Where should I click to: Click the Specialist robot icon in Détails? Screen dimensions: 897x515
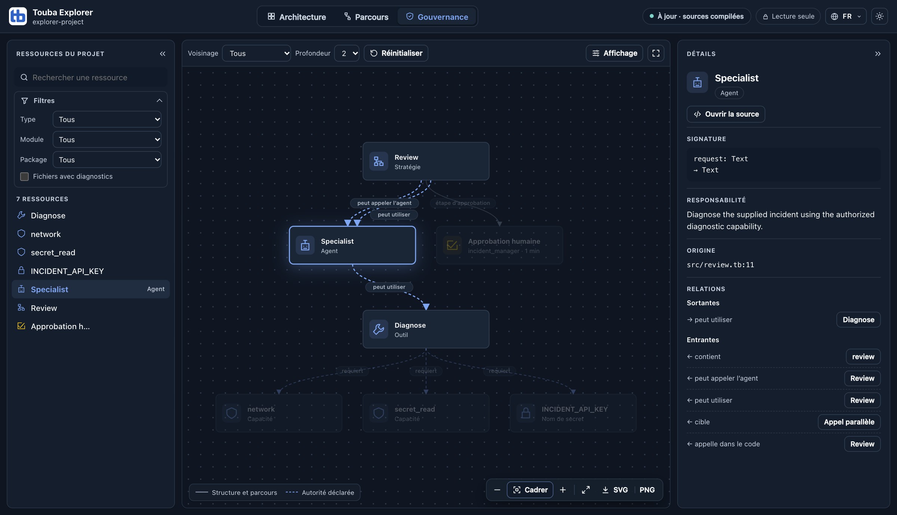click(x=697, y=82)
